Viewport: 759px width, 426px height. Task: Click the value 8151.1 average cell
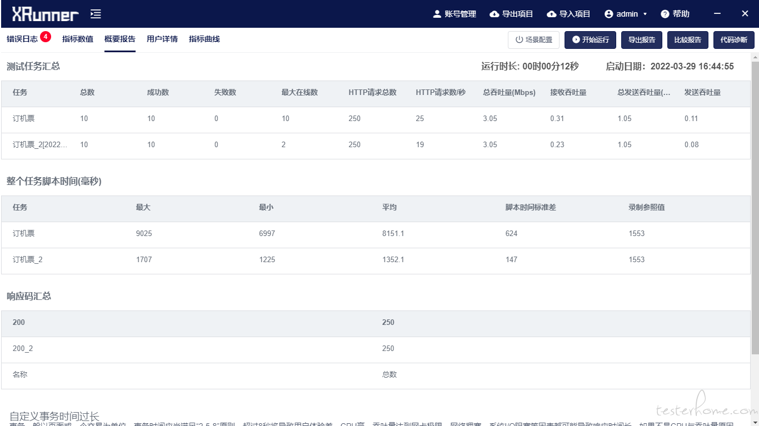click(393, 233)
